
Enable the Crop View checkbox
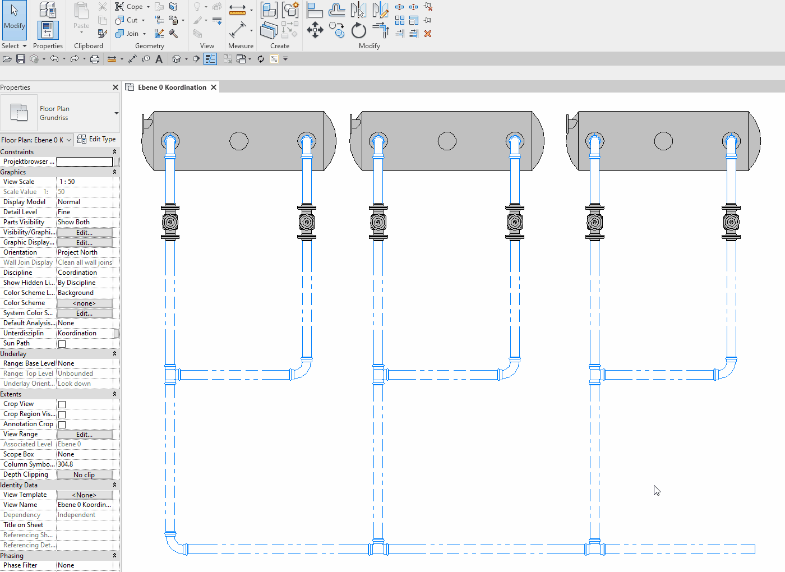[x=62, y=404]
